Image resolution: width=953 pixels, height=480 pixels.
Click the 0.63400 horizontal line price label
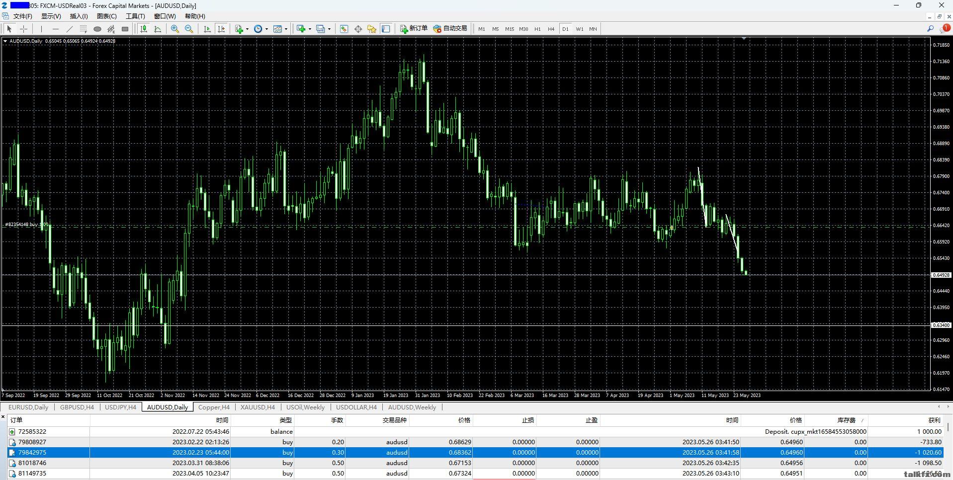(941, 325)
